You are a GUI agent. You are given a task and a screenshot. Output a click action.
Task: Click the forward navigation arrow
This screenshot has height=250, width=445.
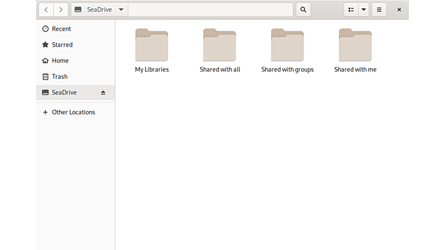[61, 9]
